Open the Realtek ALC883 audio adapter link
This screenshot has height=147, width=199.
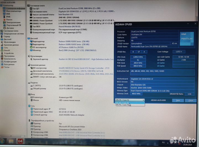[x=86, y=59]
